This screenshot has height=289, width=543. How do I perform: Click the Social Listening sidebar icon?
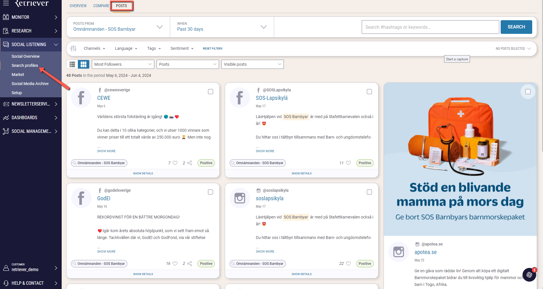[x=6, y=44]
